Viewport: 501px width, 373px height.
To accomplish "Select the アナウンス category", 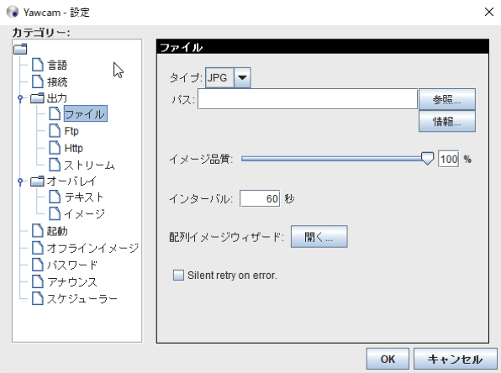I will click(72, 282).
